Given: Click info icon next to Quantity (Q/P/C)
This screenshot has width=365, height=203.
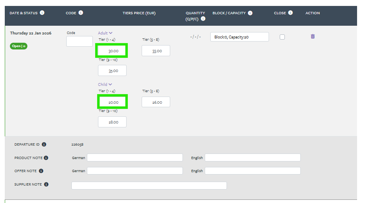Looking at the screenshot, I should [x=203, y=19].
